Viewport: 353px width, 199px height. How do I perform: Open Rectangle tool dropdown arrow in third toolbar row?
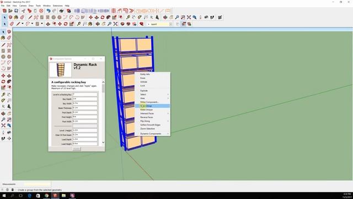42,24
